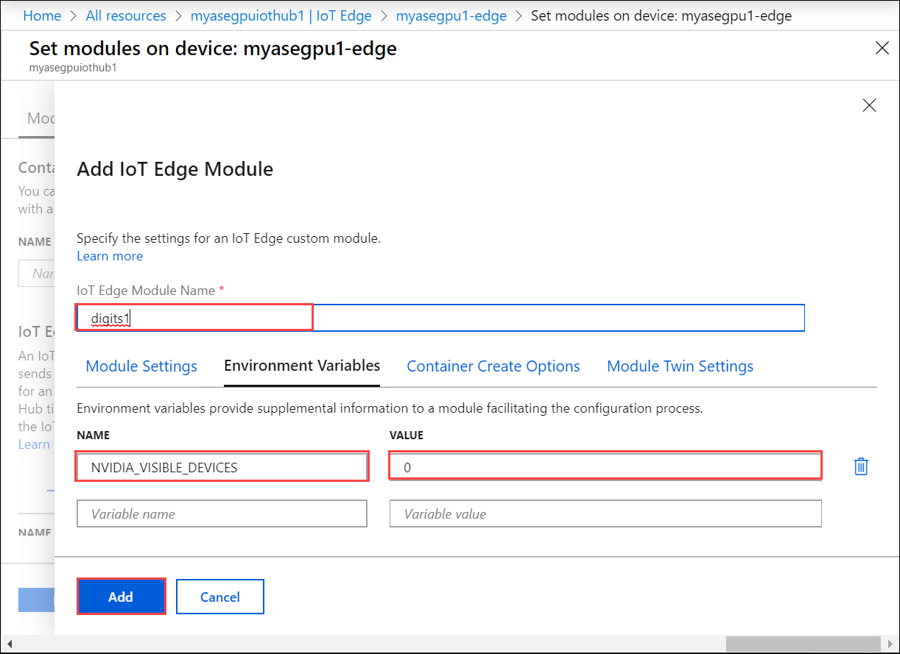
Task: Click the Add button to create module
Action: [x=121, y=596]
